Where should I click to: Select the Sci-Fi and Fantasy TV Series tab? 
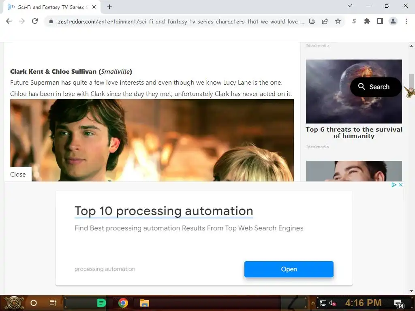tap(51, 7)
